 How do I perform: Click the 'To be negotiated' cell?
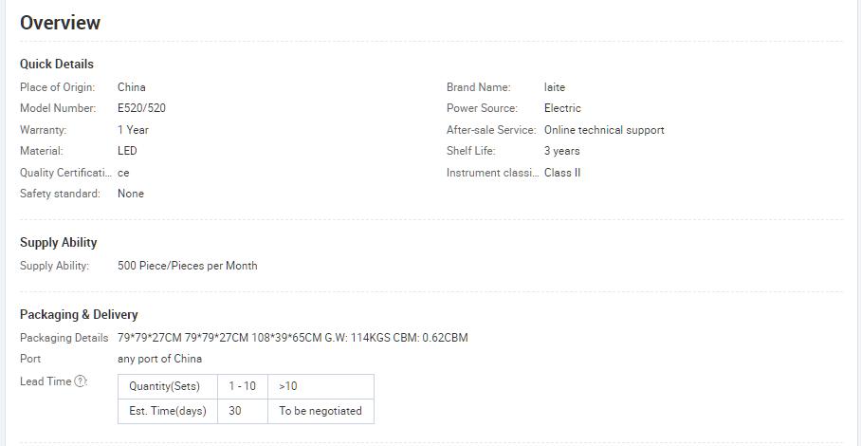(x=321, y=411)
